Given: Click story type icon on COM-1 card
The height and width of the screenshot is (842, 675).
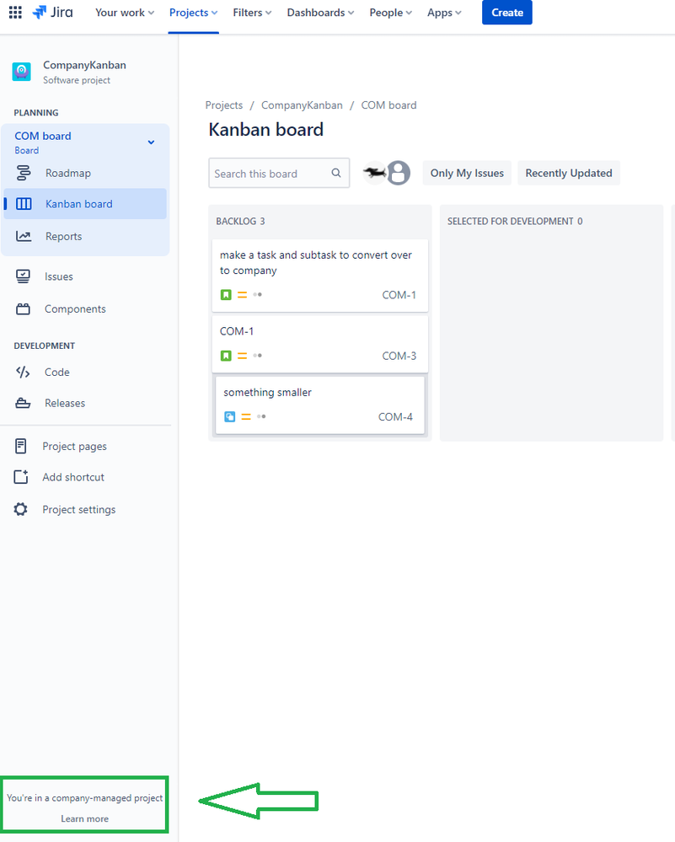Looking at the screenshot, I should pos(226,295).
